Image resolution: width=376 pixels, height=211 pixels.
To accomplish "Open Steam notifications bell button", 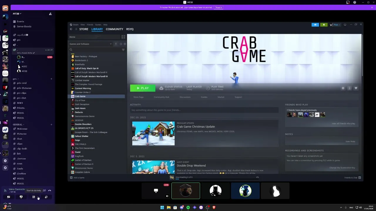I will (x=324, y=25).
